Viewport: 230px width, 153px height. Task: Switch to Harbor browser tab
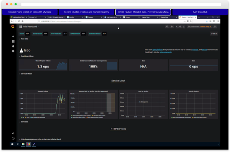(x=130, y=17)
